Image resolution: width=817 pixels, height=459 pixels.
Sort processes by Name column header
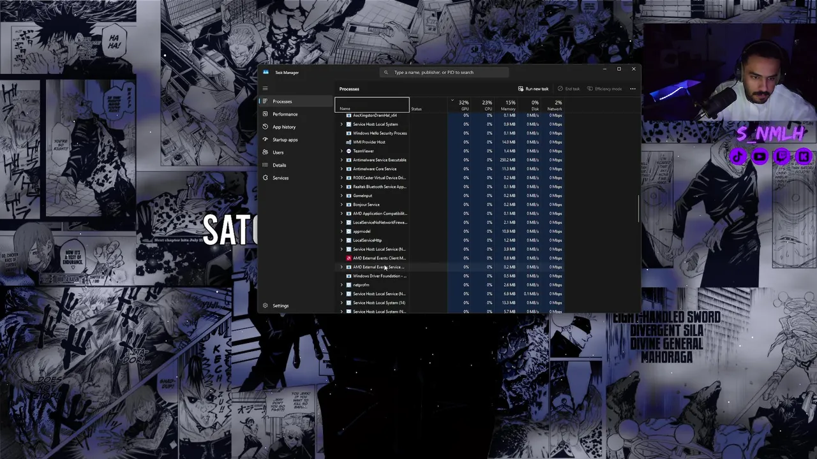(x=372, y=105)
